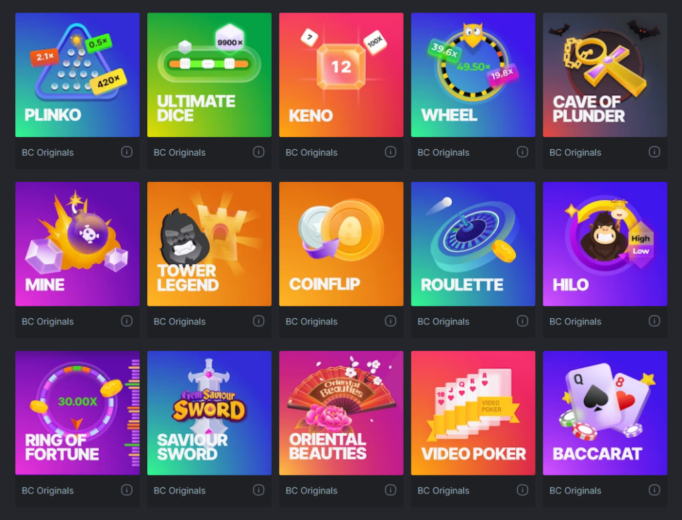The width and height of the screenshot is (682, 520).
Task: Launch the Ultimate Dice game tile
Action: click(x=209, y=75)
